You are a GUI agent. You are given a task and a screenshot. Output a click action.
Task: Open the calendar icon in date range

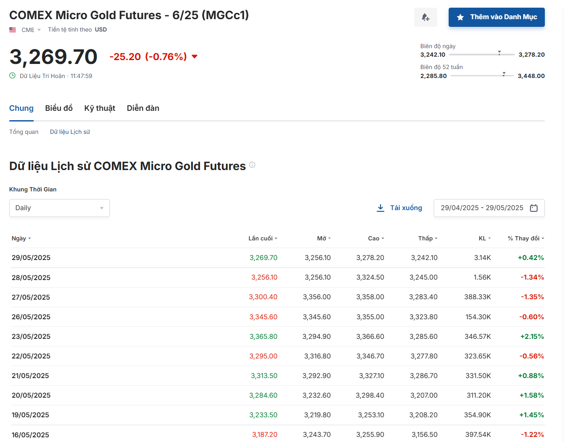click(534, 208)
